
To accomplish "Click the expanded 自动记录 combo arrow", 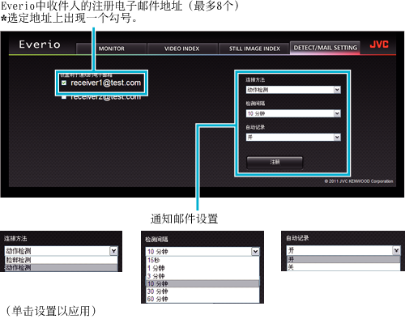I will tap(396, 250).
